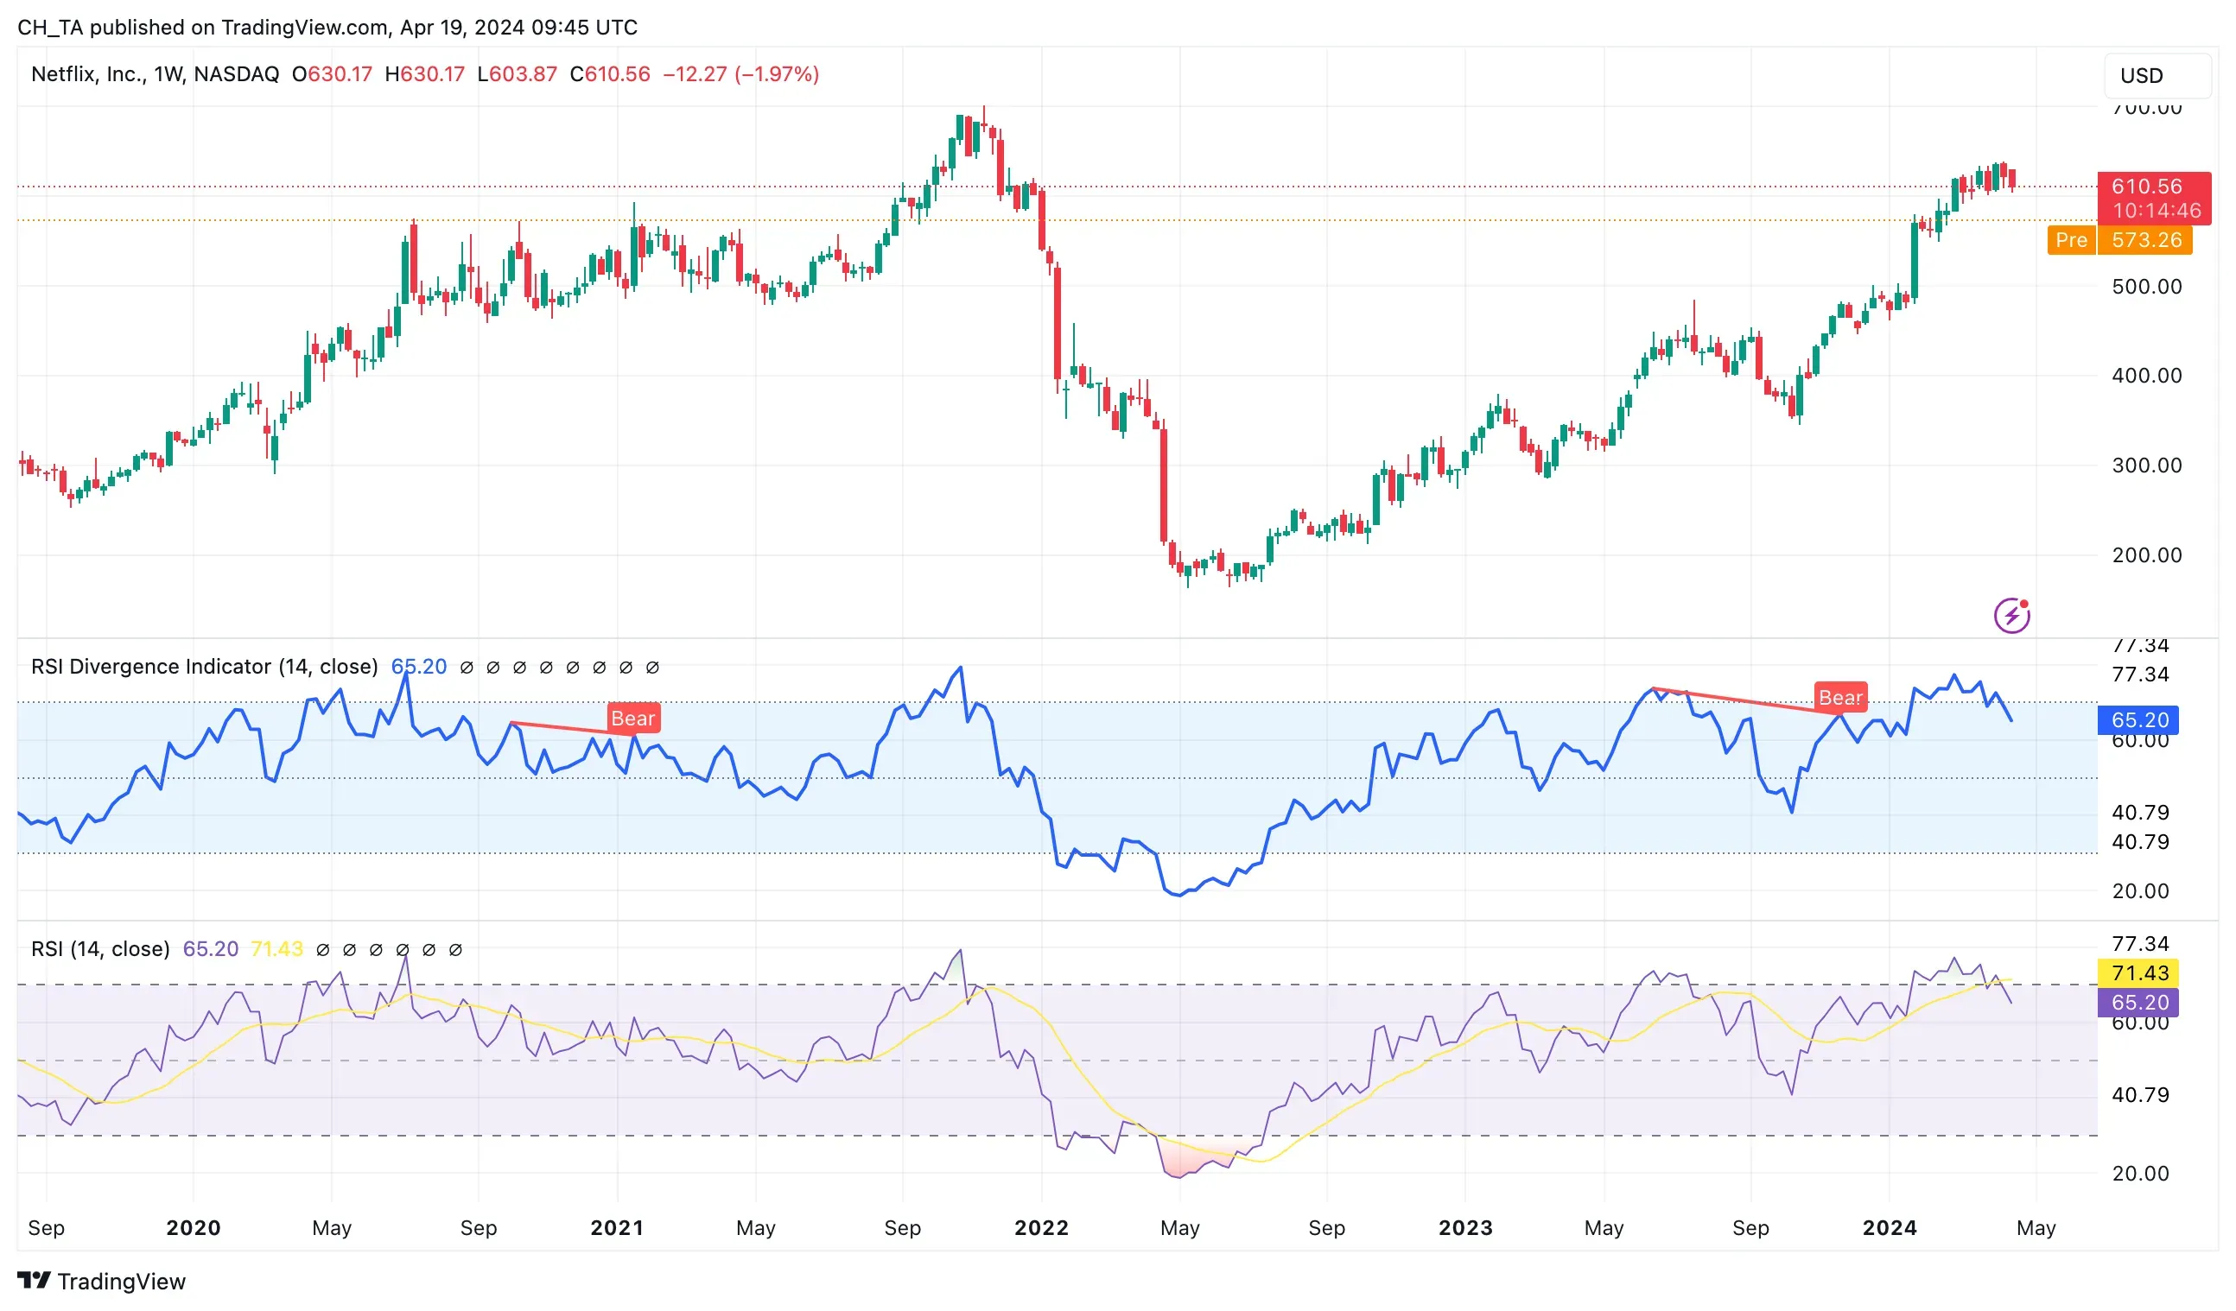Click the purple lightning bolt icon
The height and width of the screenshot is (1311, 2236).
[2011, 615]
